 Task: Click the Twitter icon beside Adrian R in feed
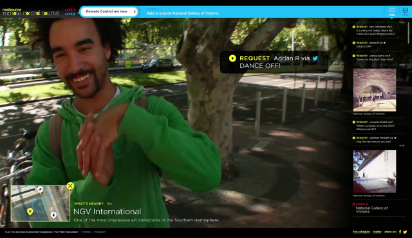(385, 43)
